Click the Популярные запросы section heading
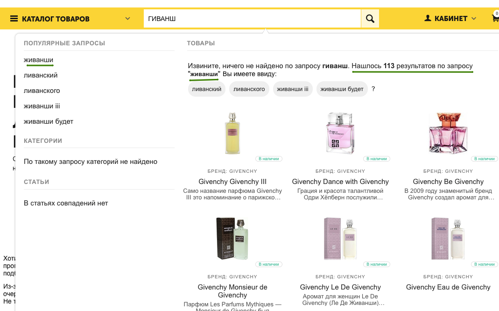This screenshot has width=499, height=311. 64,43
